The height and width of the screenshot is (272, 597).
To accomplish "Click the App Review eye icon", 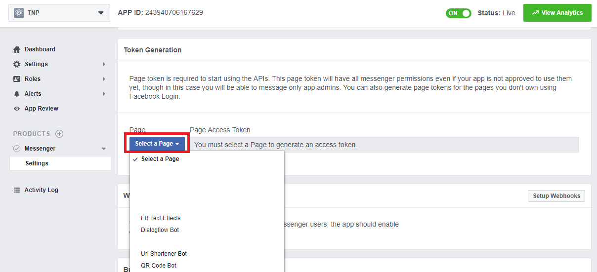I will click(x=17, y=109).
